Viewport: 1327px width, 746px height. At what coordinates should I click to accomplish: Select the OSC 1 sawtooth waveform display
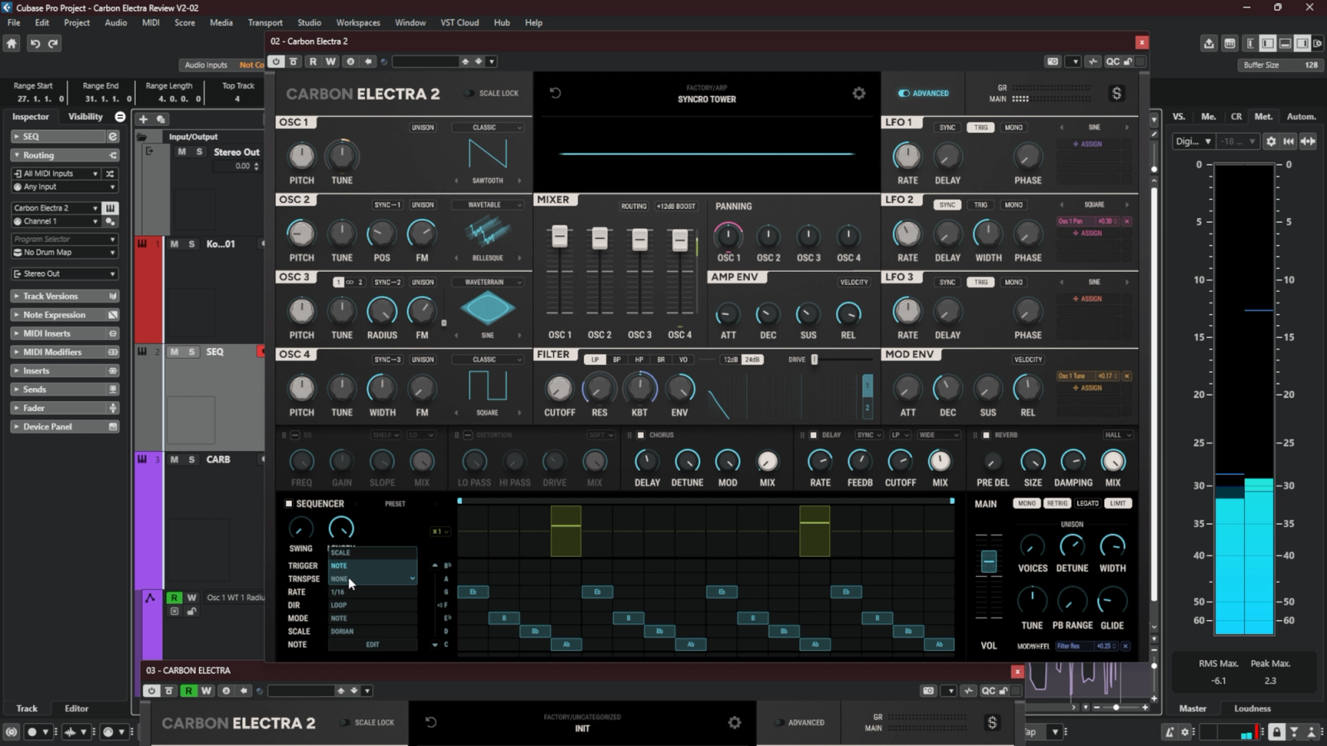click(488, 154)
